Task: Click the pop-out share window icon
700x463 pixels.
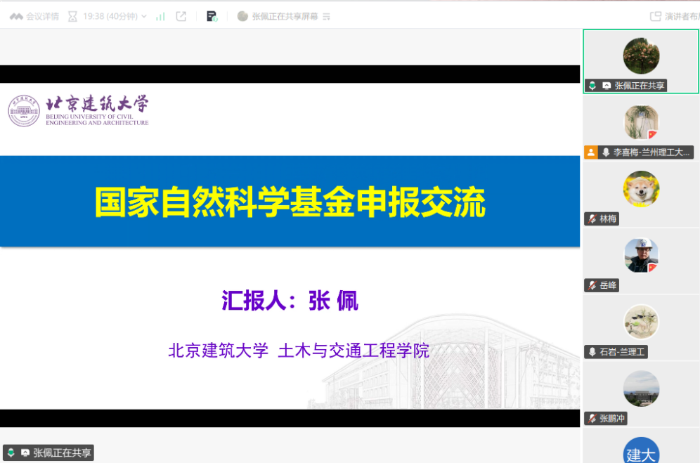Action: click(181, 16)
